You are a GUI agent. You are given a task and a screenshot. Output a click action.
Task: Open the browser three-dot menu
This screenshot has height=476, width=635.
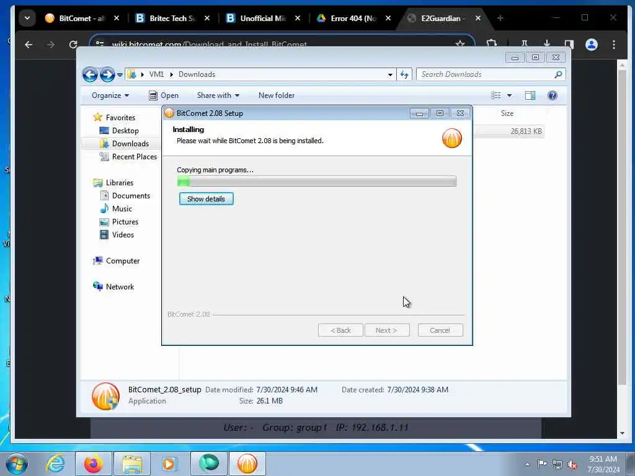614,45
